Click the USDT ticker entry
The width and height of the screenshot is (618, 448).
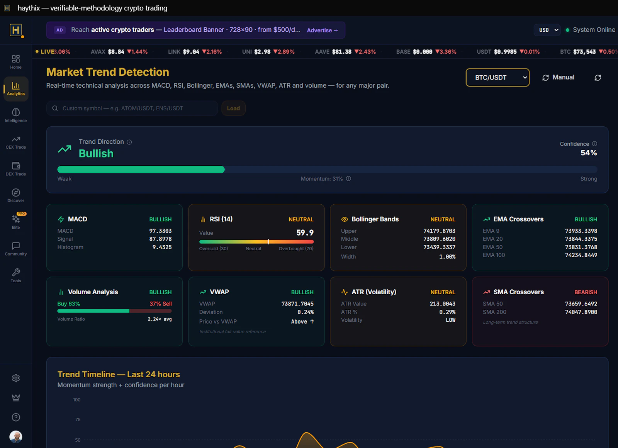pyautogui.click(x=508, y=52)
